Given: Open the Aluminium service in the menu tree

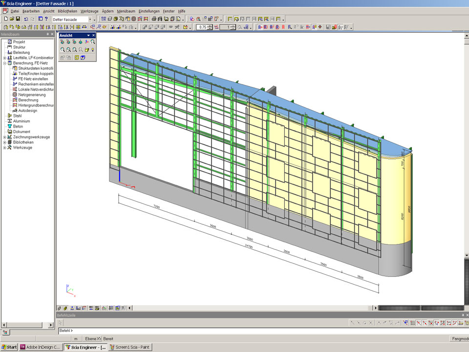Looking at the screenshot, I should coord(21,121).
